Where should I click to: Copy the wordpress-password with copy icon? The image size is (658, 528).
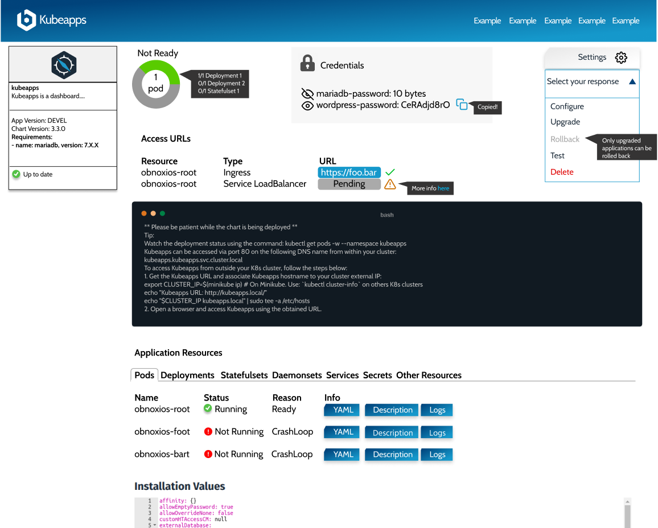[x=462, y=105]
